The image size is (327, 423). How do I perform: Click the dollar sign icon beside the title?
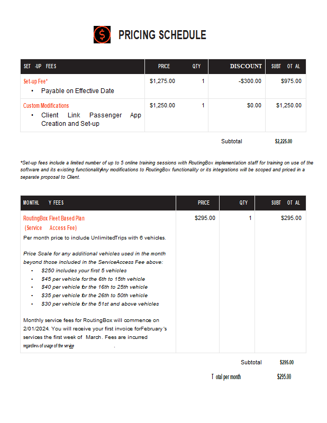click(102, 35)
